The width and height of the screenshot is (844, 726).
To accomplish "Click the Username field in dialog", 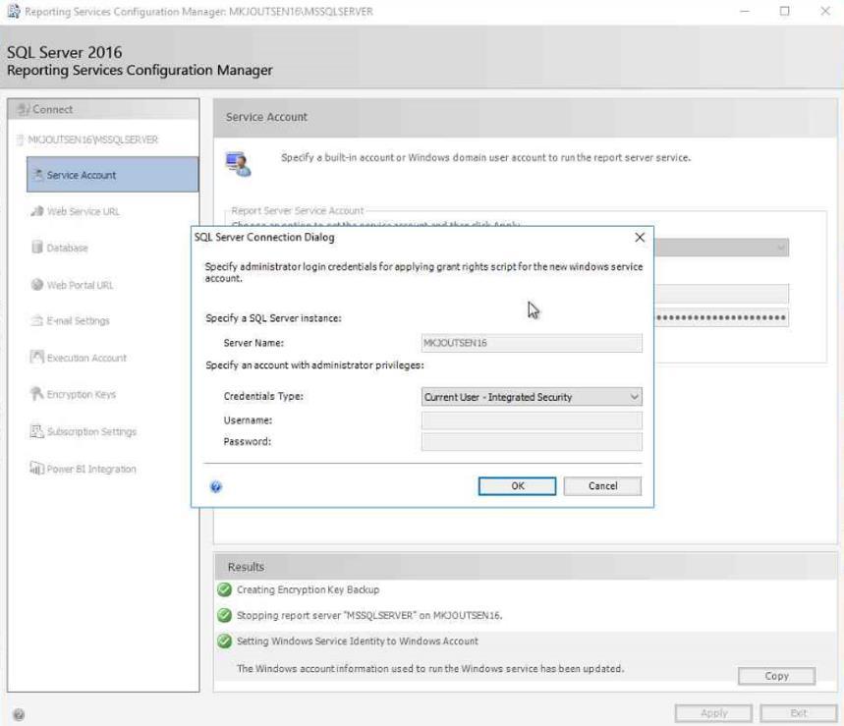I will click(532, 420).
